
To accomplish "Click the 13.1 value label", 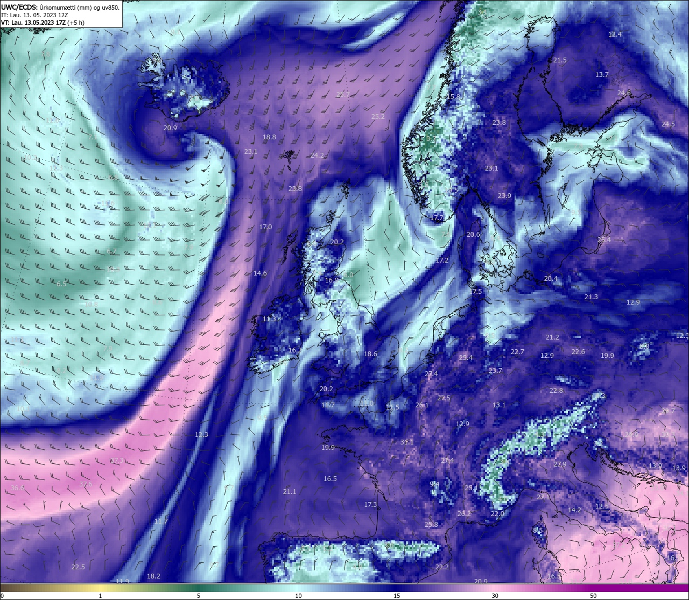I will tap(499, 405).
